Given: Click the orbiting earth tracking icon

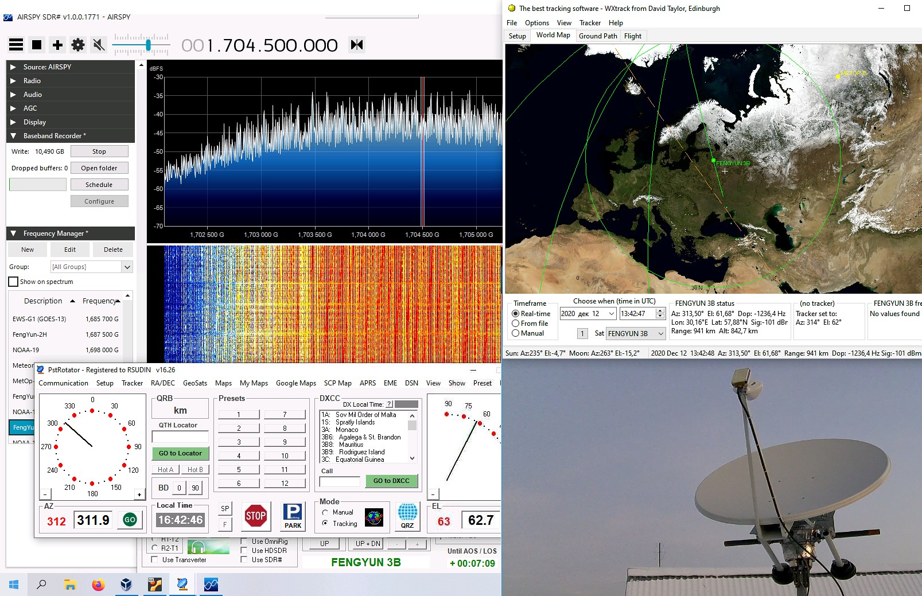Looking at the screenshot, I should 374,517.
